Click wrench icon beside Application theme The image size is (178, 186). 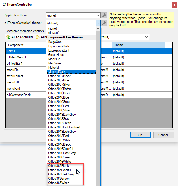click(x=104, y=15)
